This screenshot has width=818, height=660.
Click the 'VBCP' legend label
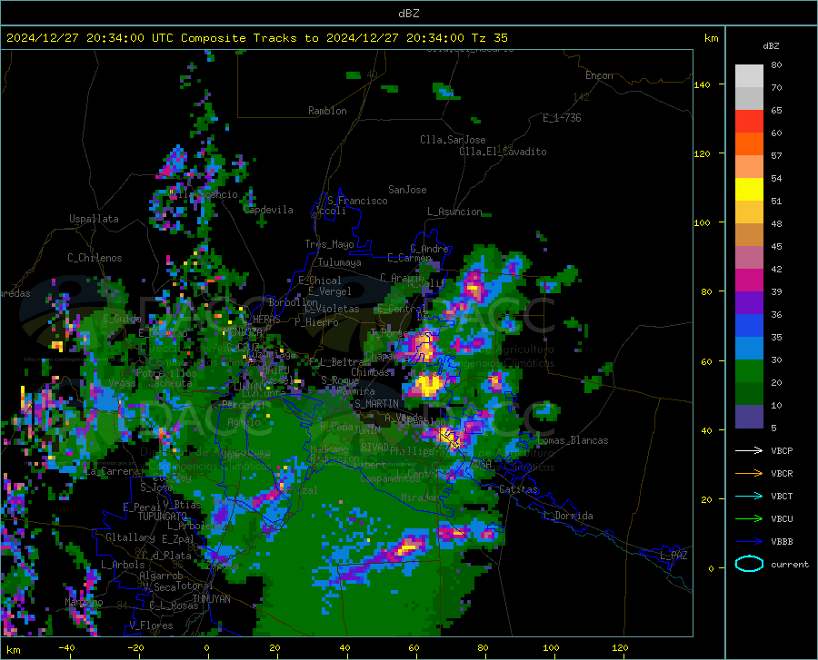pyautogui.click(x=782, y=450)
